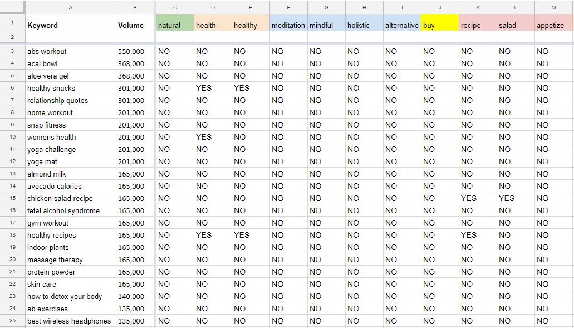Select row 15 by its row number

[12, 198]
